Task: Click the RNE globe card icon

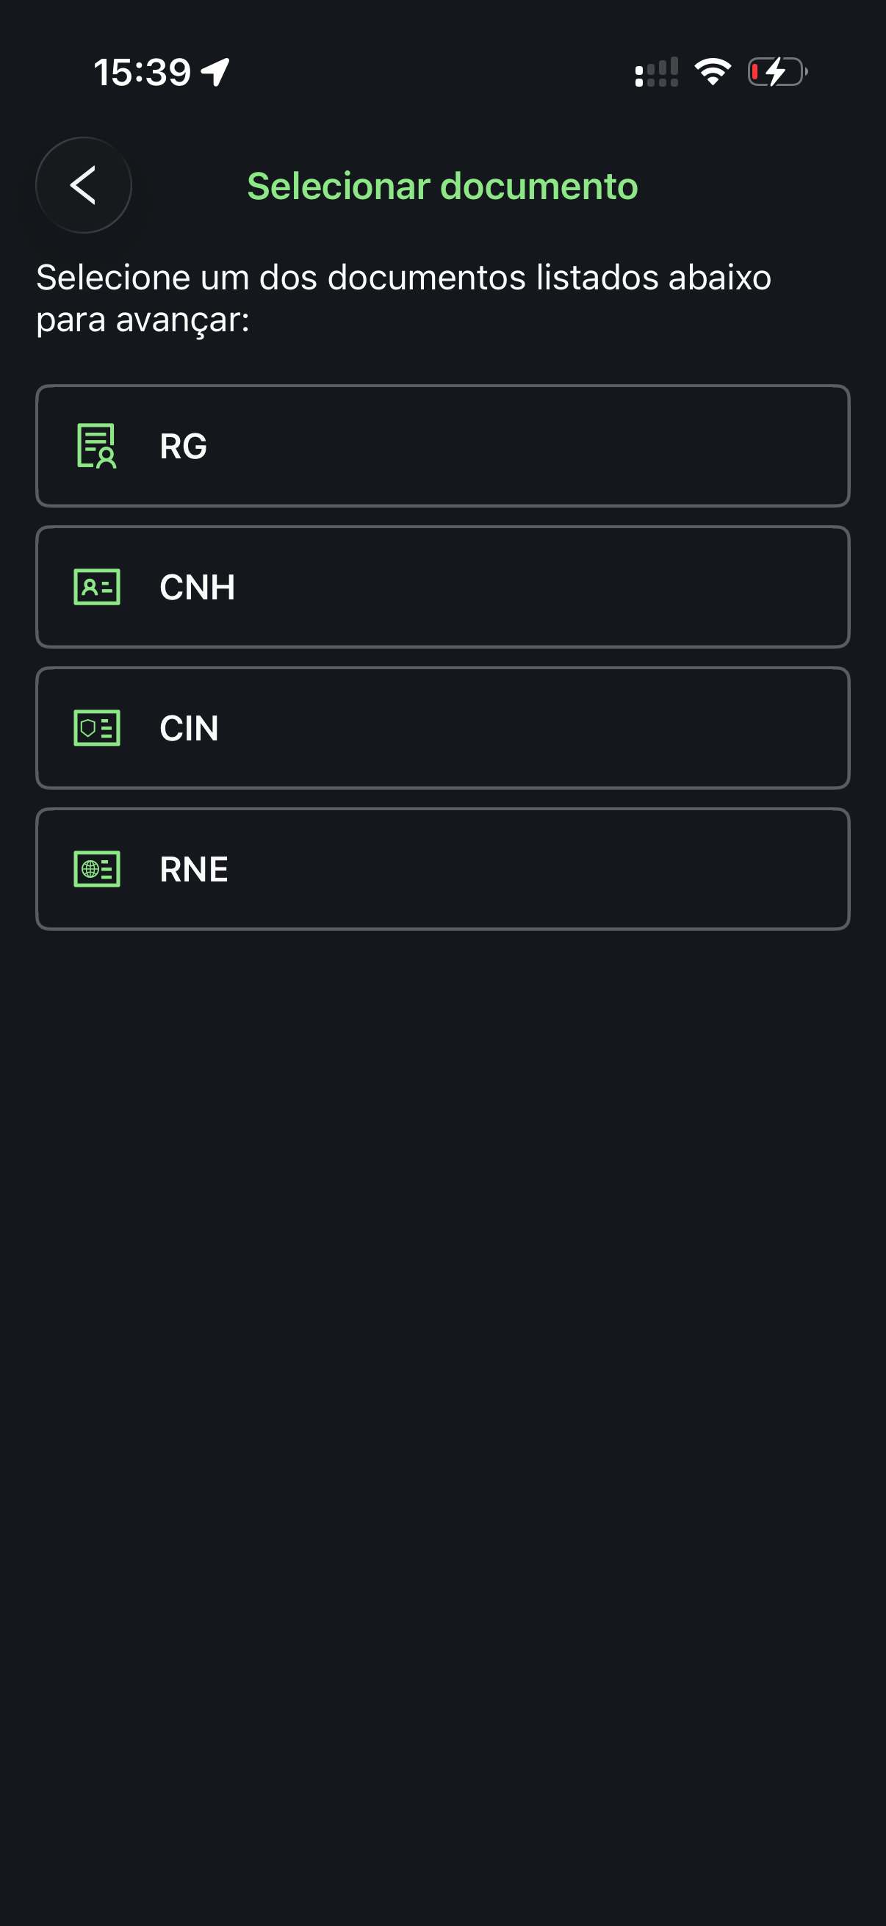Action: pyautogui.click(x=96, y=869)
